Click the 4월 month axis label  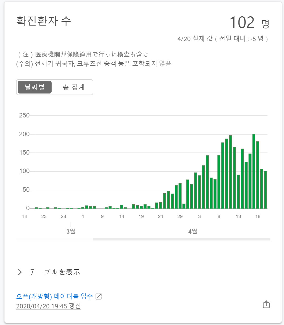(x=193, y=231)
